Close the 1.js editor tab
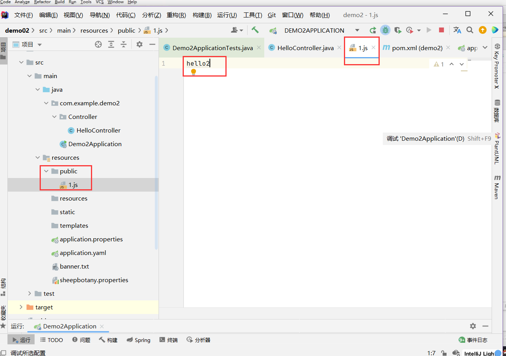This screenshot has width=506, height=356. (373, 47)
